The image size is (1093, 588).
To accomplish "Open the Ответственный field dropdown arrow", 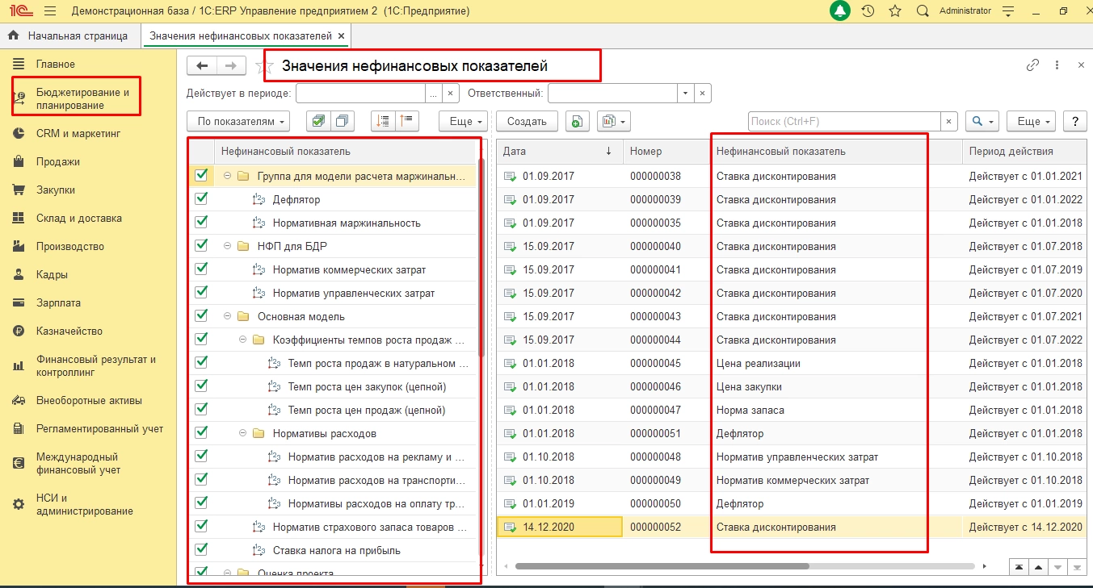I will click(686, 93).
